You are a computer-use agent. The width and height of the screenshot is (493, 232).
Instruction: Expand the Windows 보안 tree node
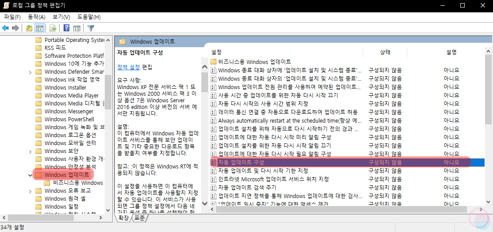pos(30,151)
